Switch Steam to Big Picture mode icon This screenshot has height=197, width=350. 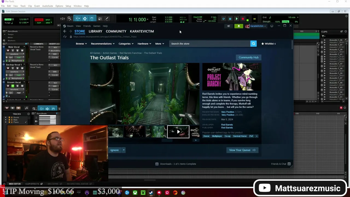tap(272, 26)
